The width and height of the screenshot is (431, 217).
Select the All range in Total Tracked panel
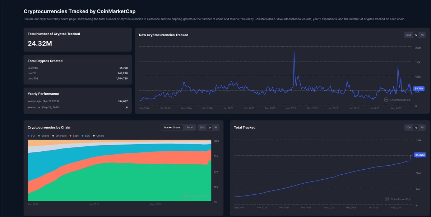[422, 127]
